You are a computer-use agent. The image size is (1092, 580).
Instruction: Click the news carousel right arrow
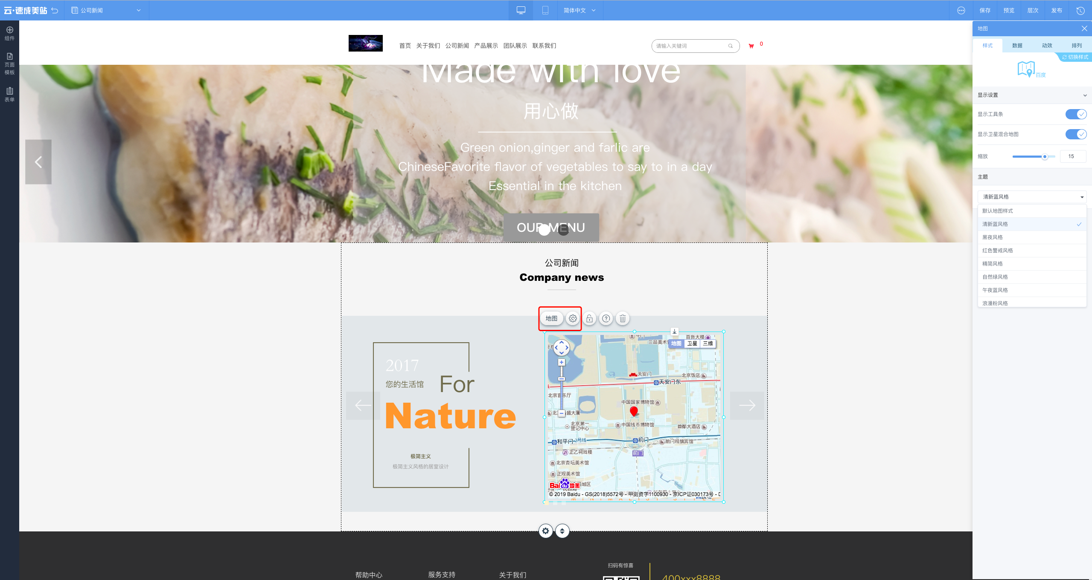pos(747,405)
